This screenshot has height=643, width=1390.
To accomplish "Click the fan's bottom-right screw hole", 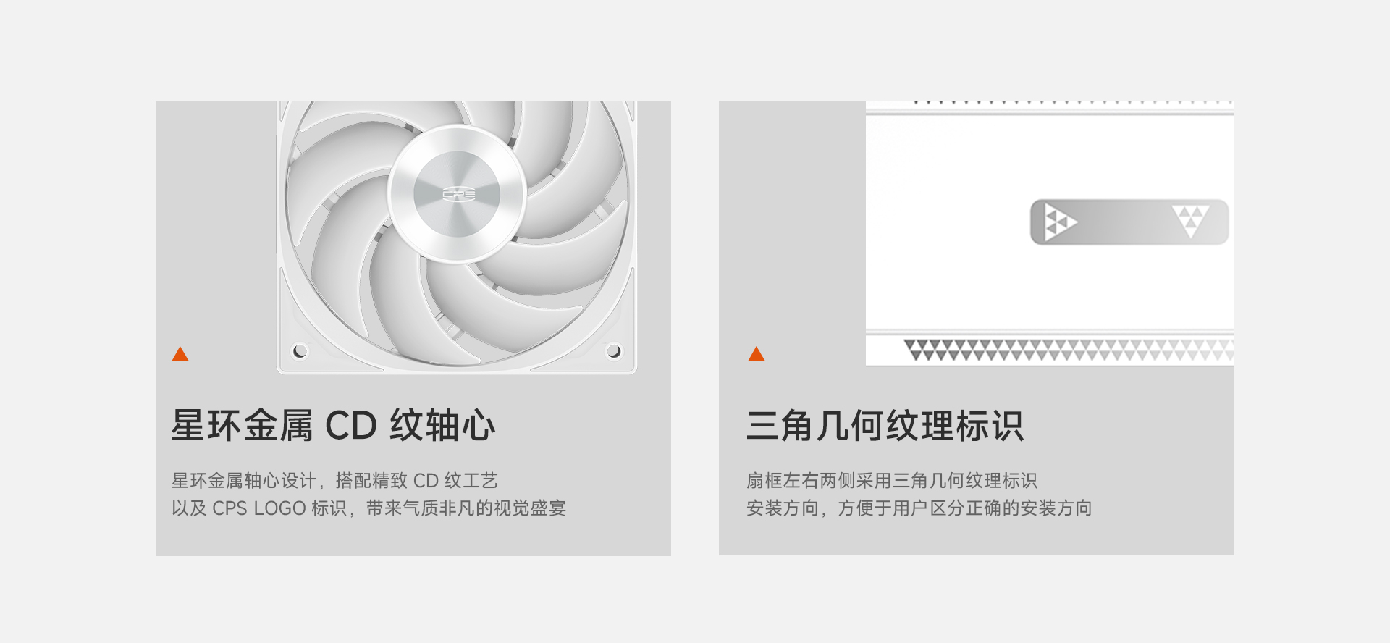I will [613, 351].
